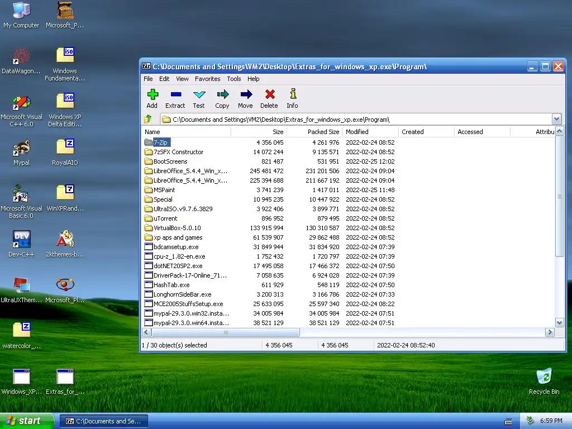The height and width of the screenshot is (429, 572).
Task: Sort by the Created column header
Action: (427, 132)
